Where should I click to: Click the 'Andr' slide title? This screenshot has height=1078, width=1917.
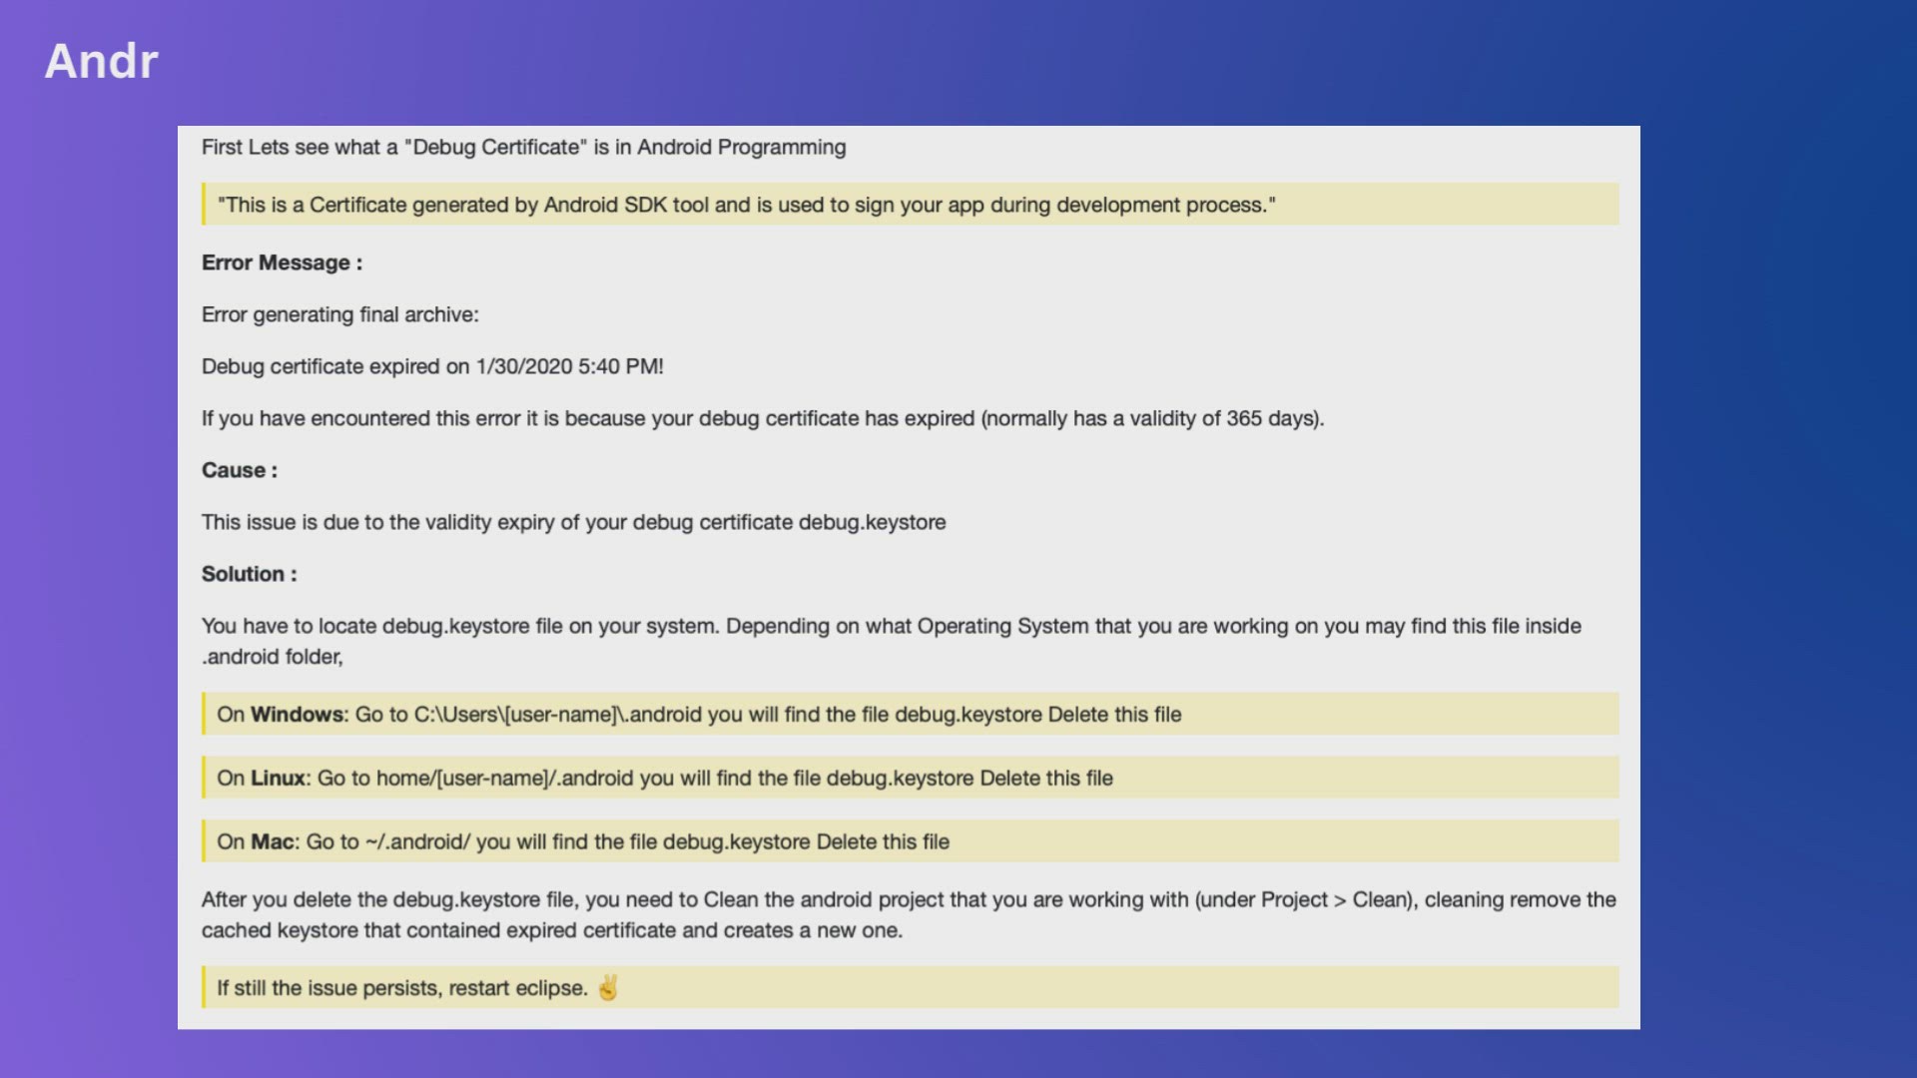pyautogui.click(x=101, y=62)
